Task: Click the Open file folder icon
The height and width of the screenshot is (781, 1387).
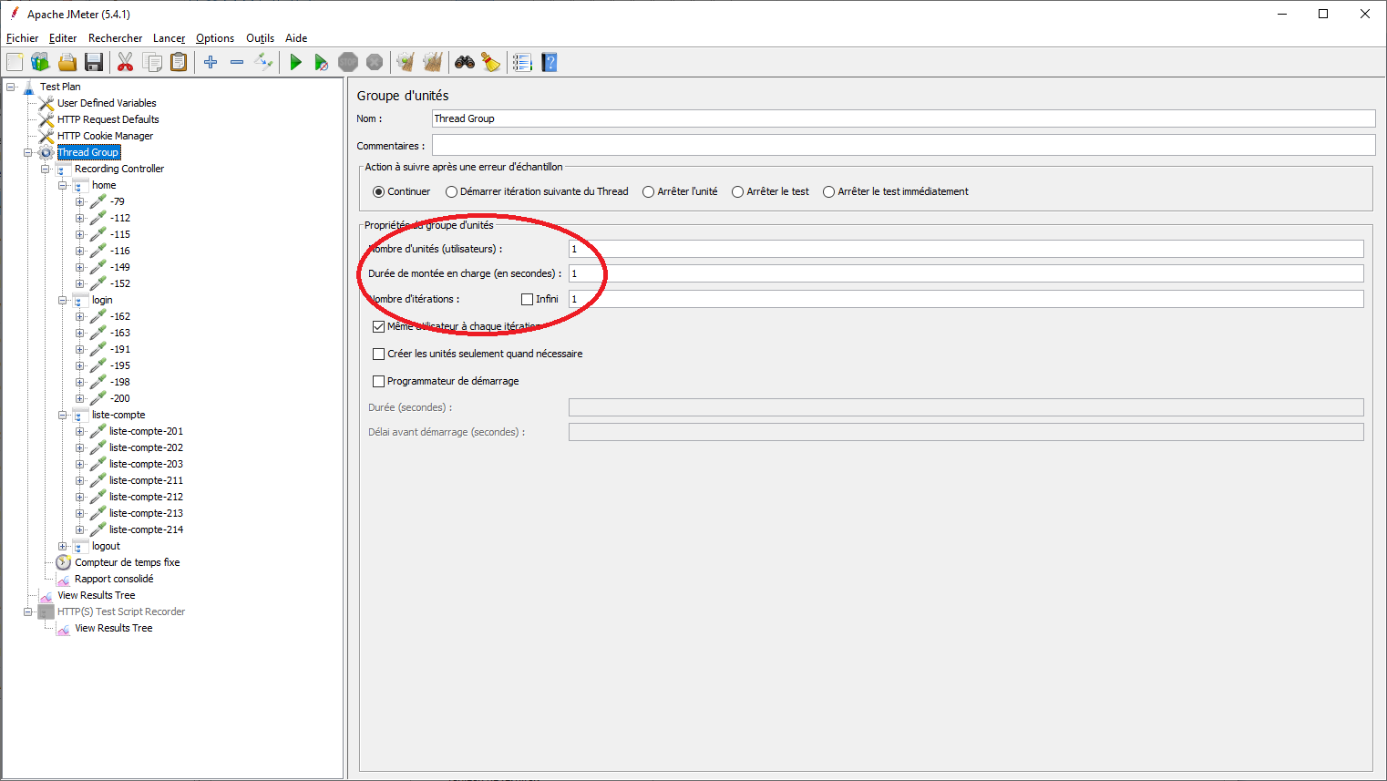Action: coord(67,62)
